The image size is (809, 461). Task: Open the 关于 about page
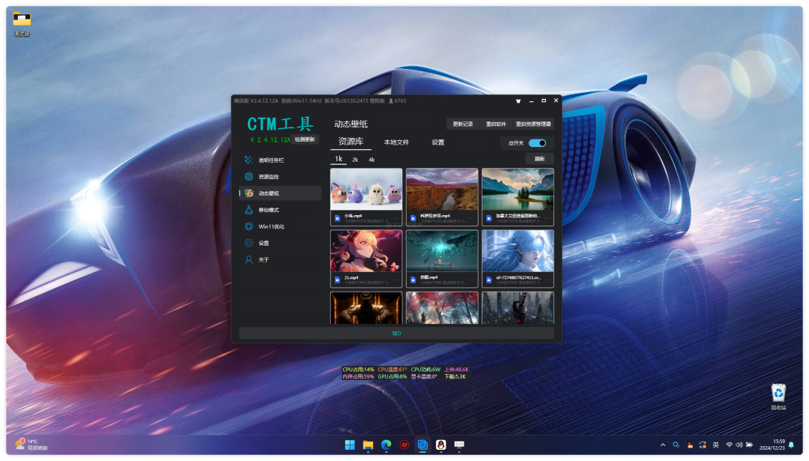(x=263, y=259)
